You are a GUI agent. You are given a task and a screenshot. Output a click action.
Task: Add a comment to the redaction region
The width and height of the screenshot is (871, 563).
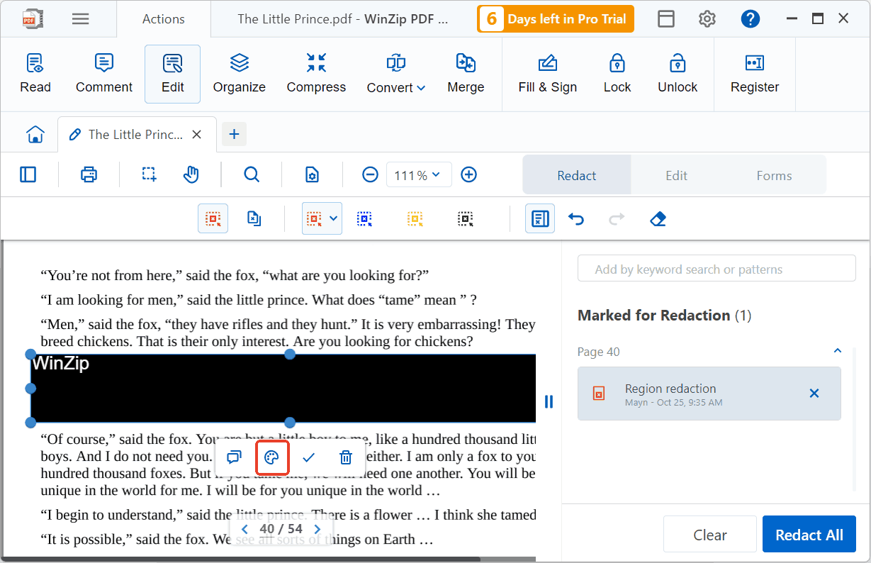(x=234, y=457)
